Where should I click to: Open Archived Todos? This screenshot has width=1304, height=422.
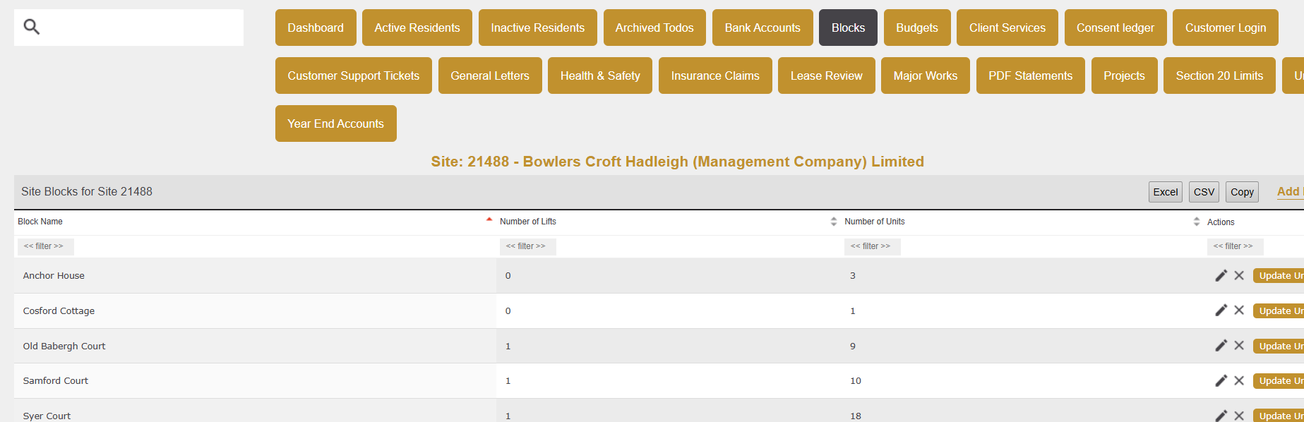(x=654, y=28)
